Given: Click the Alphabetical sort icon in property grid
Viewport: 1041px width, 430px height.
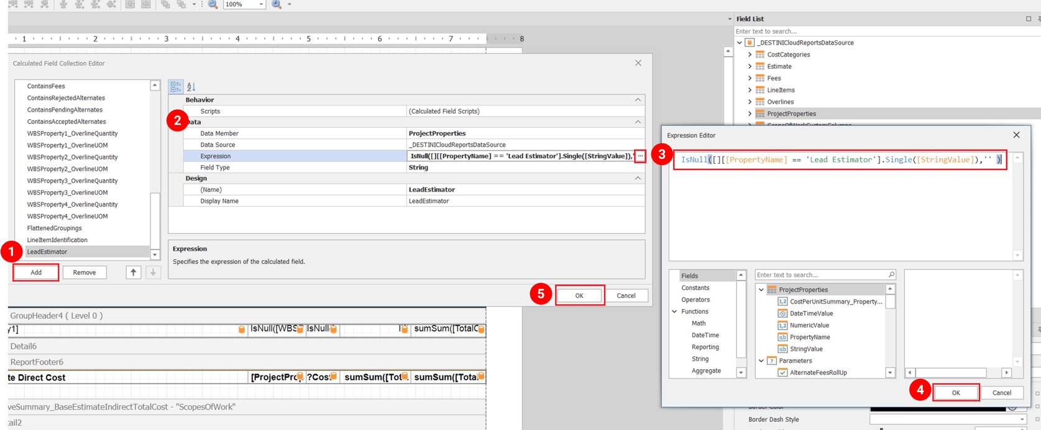Looking at the screenshot, I should coord(191,86).
